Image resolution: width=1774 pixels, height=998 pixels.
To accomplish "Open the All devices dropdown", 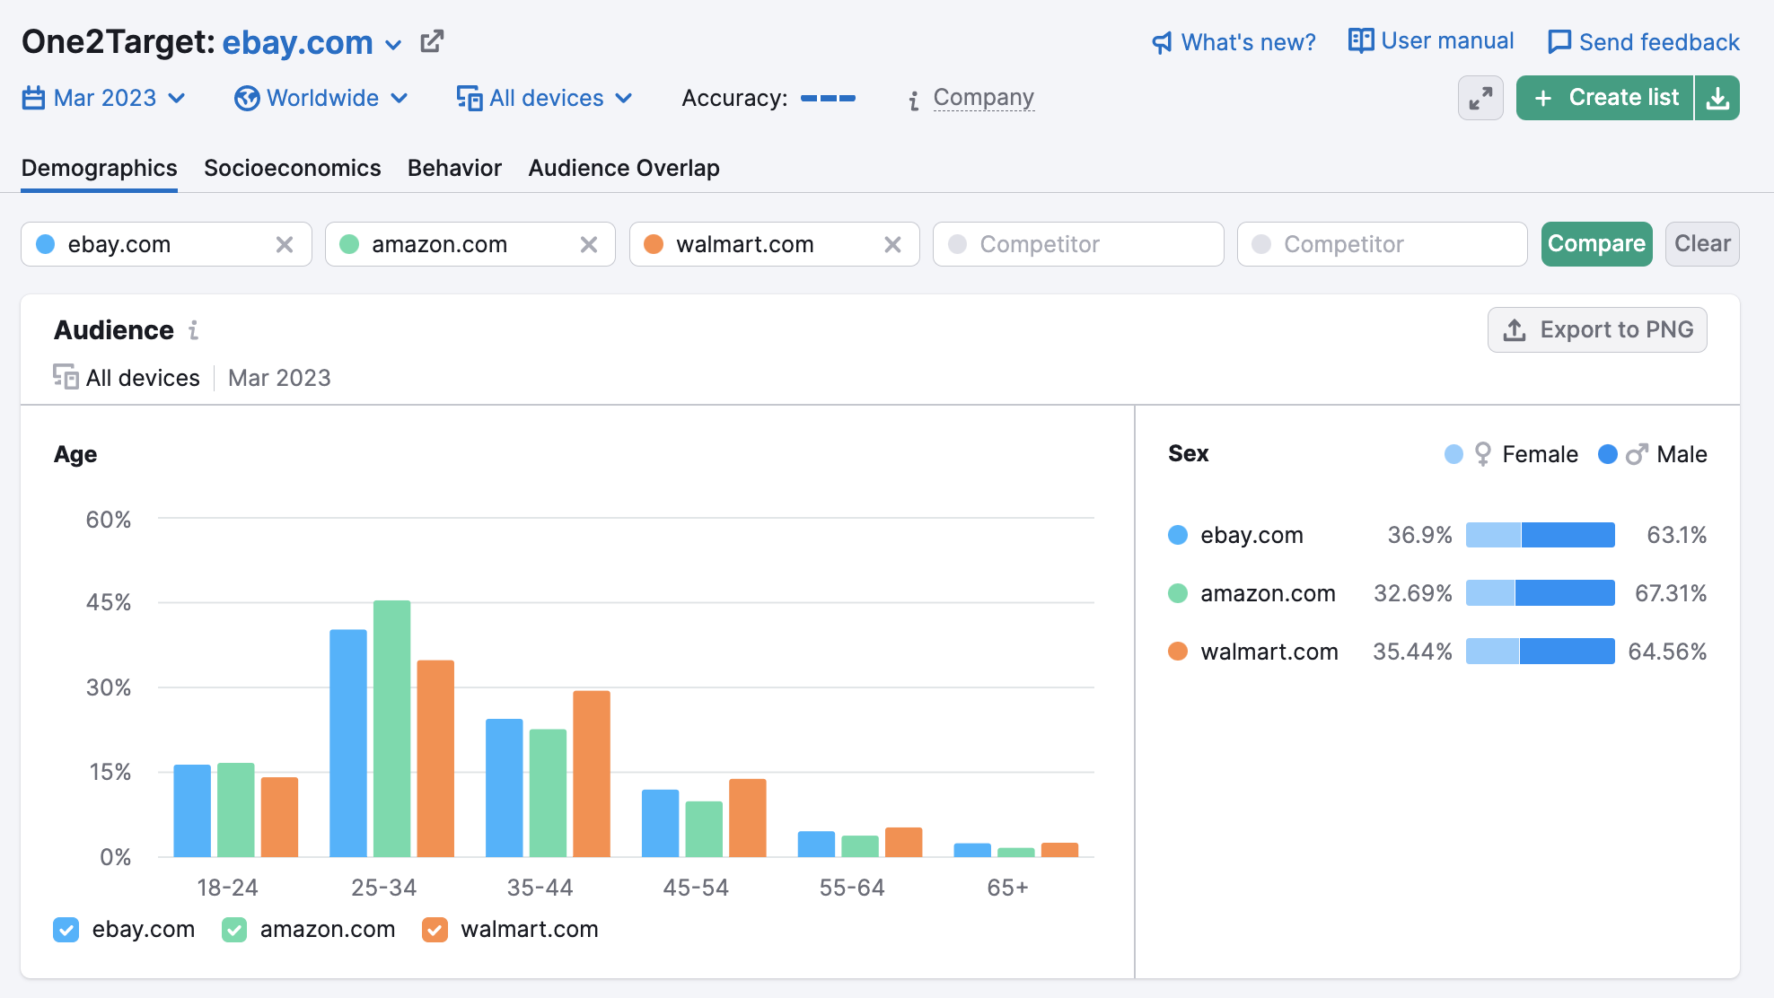I will 545,98.
